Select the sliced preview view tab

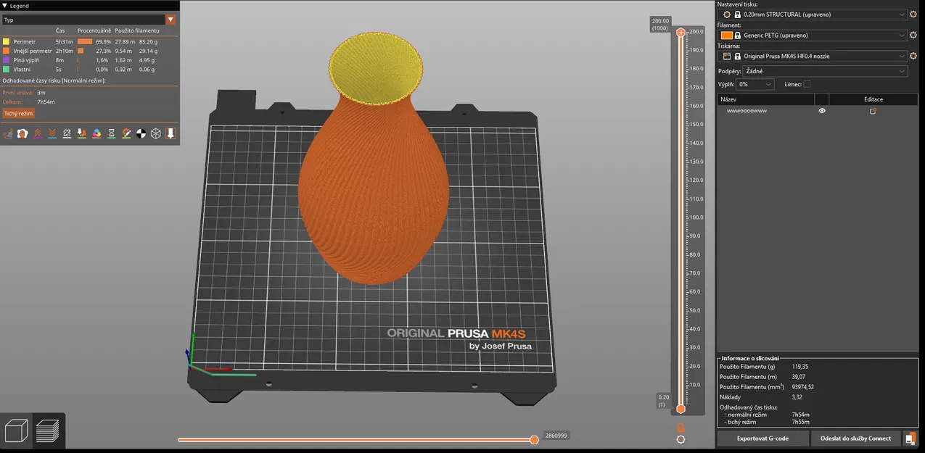click(x=47, y=430)
